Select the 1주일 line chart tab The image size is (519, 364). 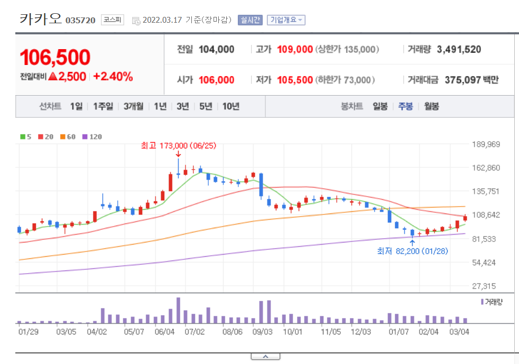[103, 106]
